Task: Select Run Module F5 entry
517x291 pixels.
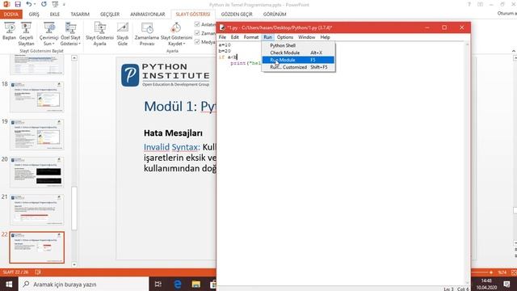Action: (298, 60)
